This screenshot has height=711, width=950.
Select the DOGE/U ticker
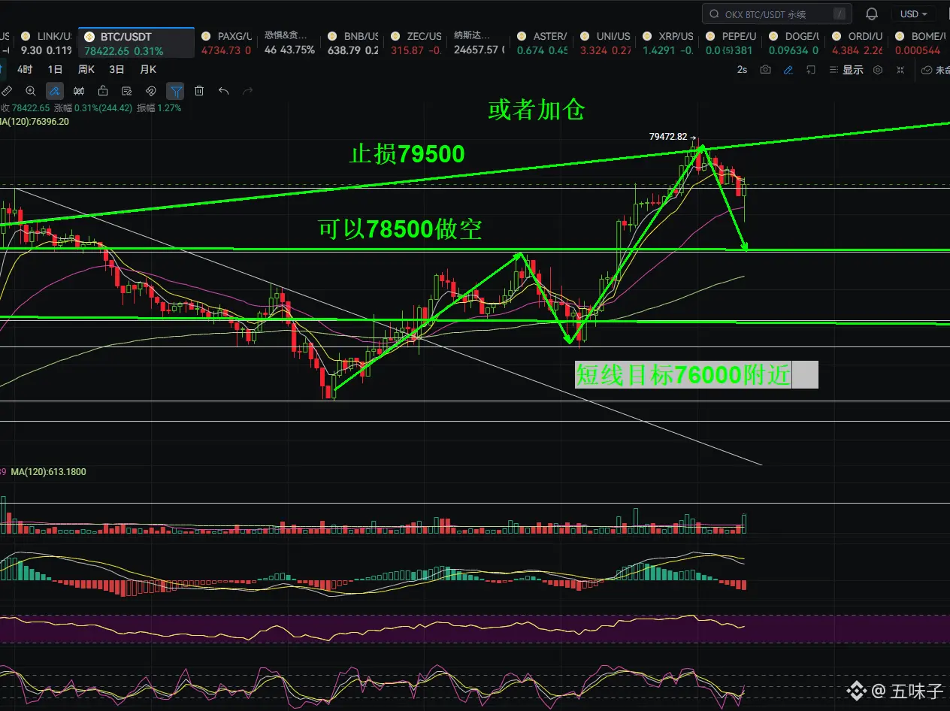coord(794,43)
